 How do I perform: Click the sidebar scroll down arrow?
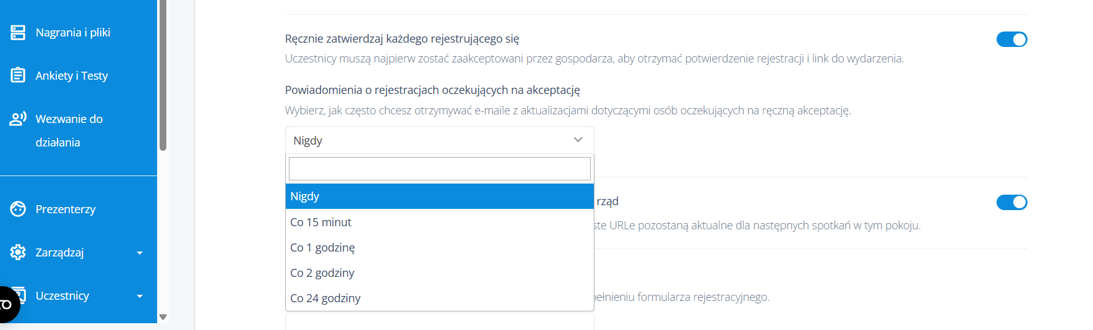[x=163, y=317]
